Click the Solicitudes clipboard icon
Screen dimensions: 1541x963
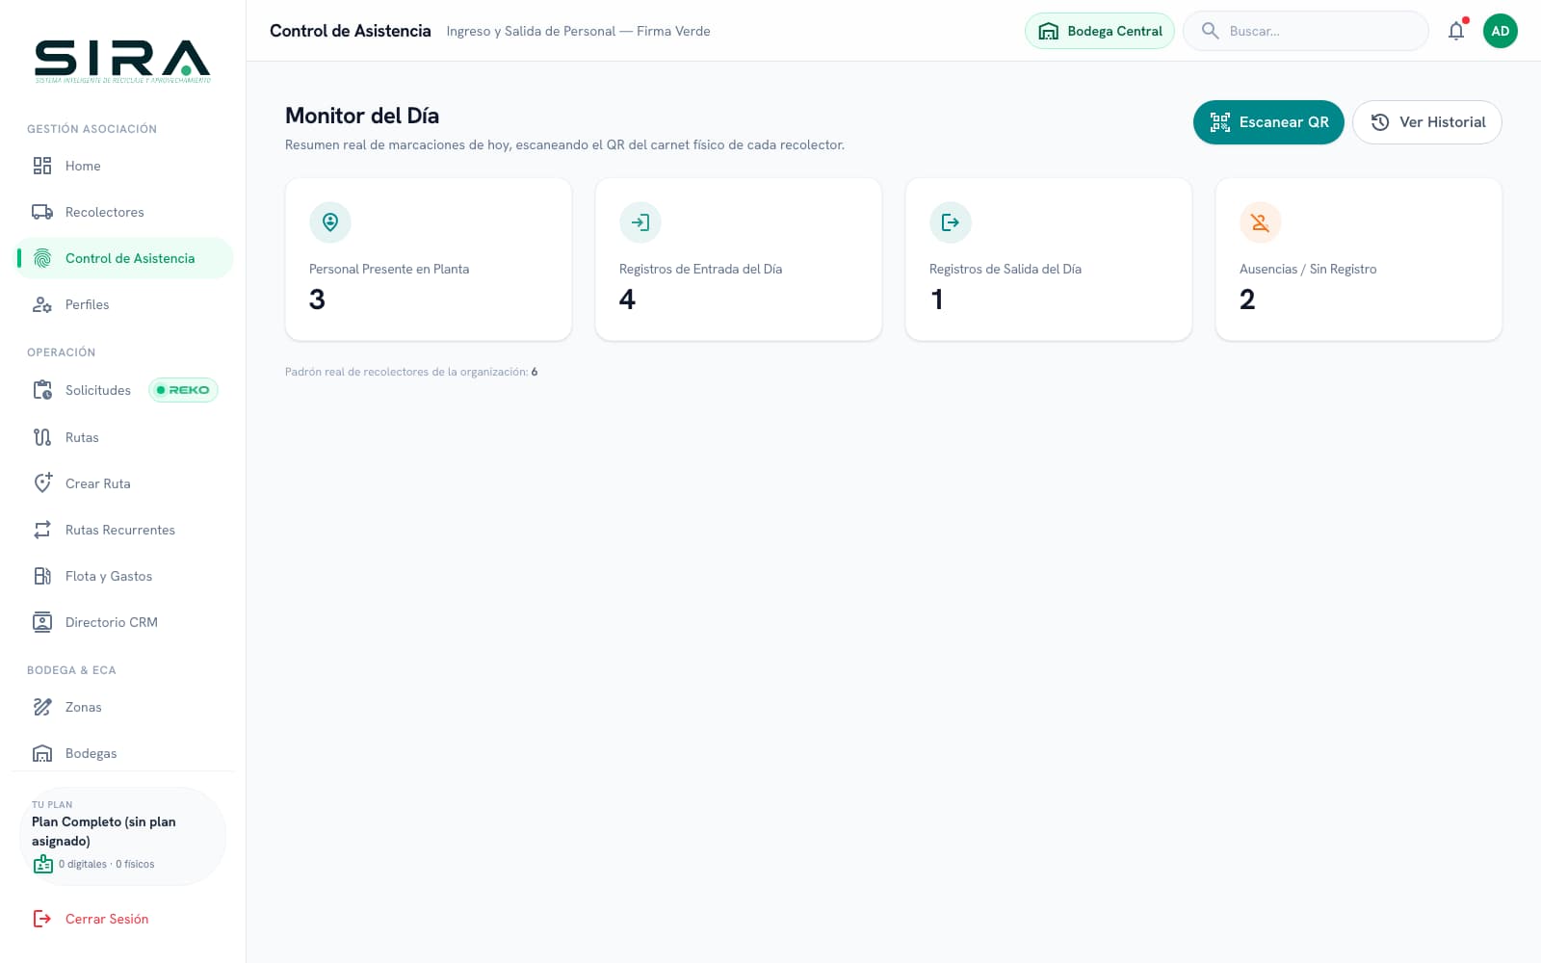[x=42, y=390]
